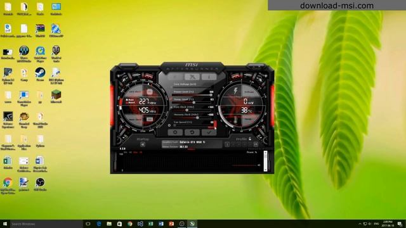Click the Driver Version value field
Image resolution: width=406 pixels, height=228 pixels.
click(183, 146)
